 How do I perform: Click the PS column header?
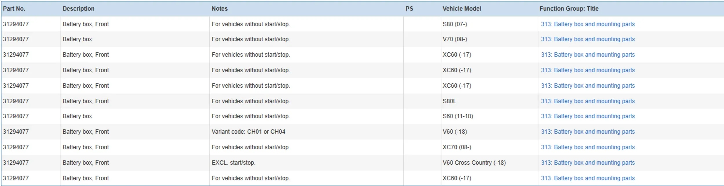409,9
